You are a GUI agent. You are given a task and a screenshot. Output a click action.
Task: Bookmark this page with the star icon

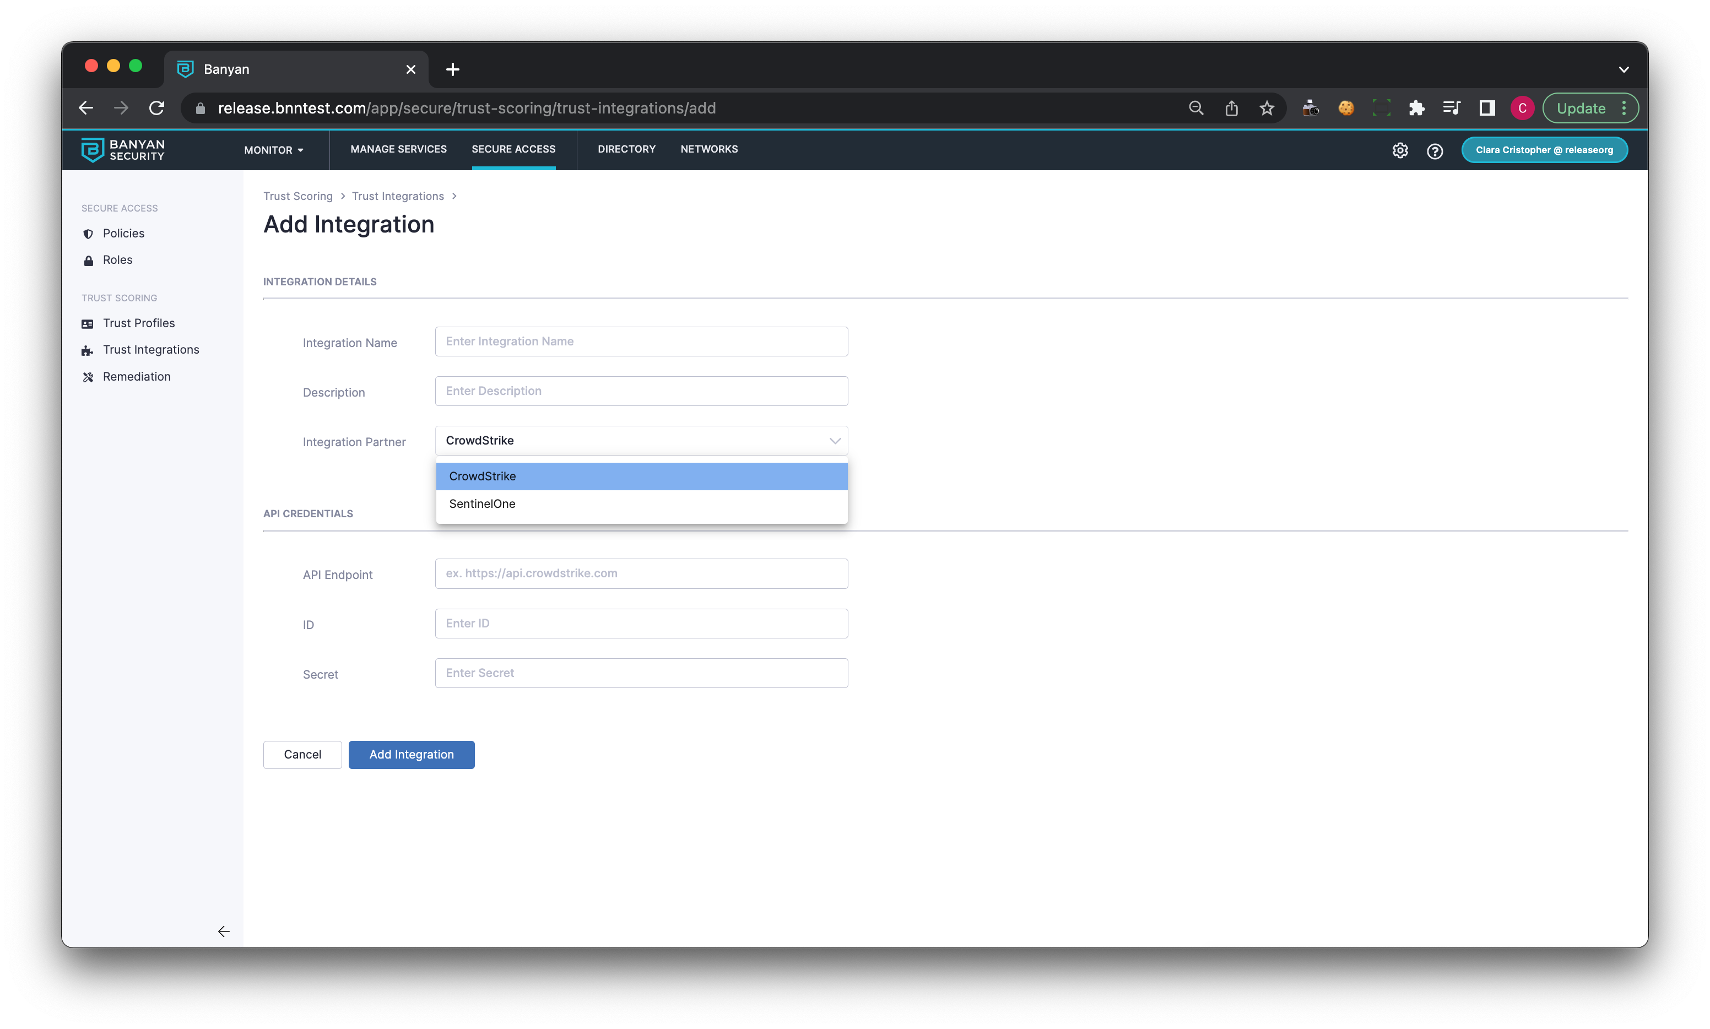point(1267,108)
